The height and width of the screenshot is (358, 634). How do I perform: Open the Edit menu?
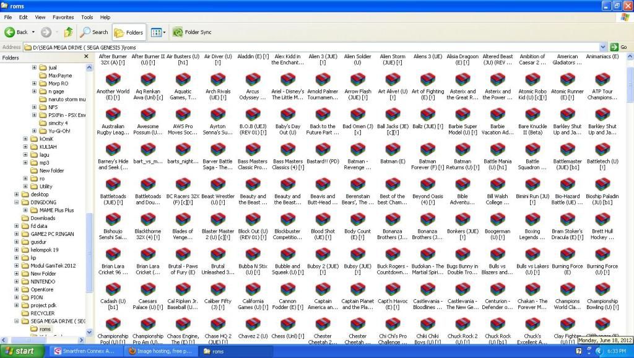pyautogui.click(x=24, y=17)
